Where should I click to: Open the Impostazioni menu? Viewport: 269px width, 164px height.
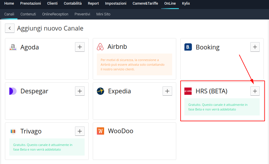[116, 3]
